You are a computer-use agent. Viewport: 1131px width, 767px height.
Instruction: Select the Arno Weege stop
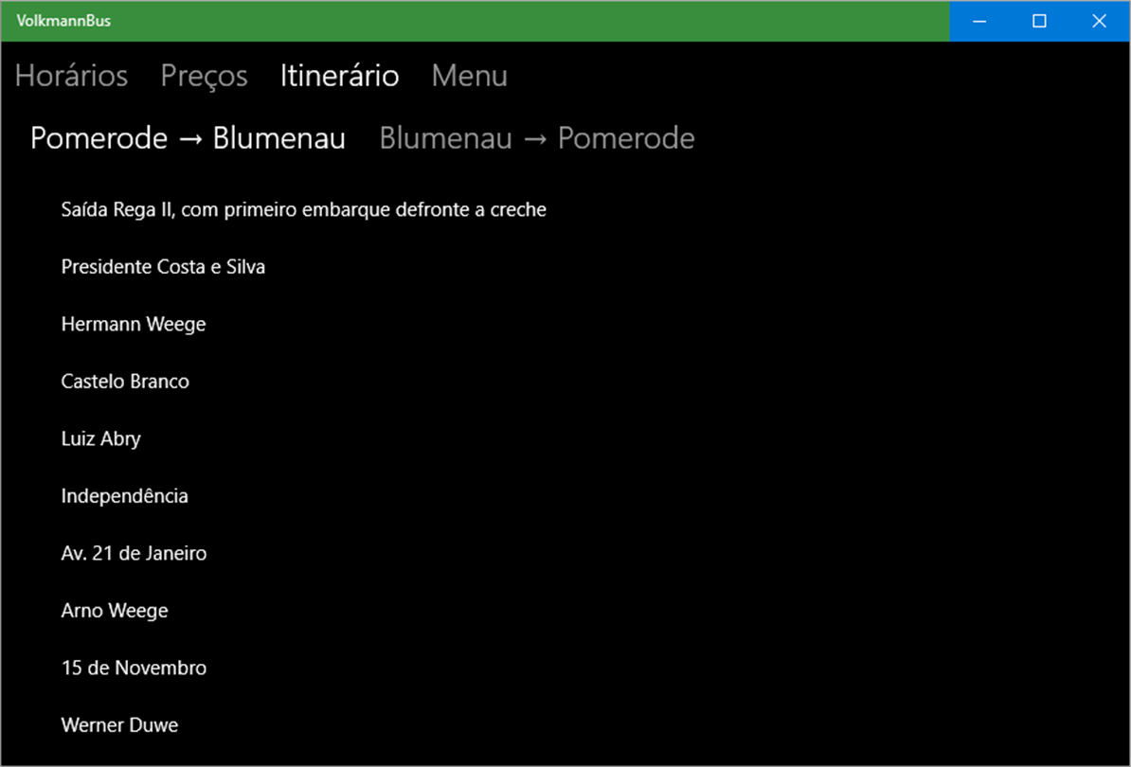115,611
